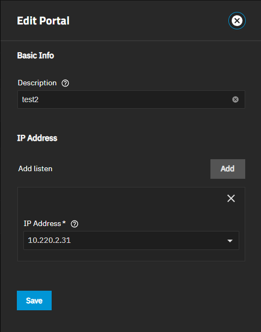Click the bold IP Address section heading

pos(37,138)
